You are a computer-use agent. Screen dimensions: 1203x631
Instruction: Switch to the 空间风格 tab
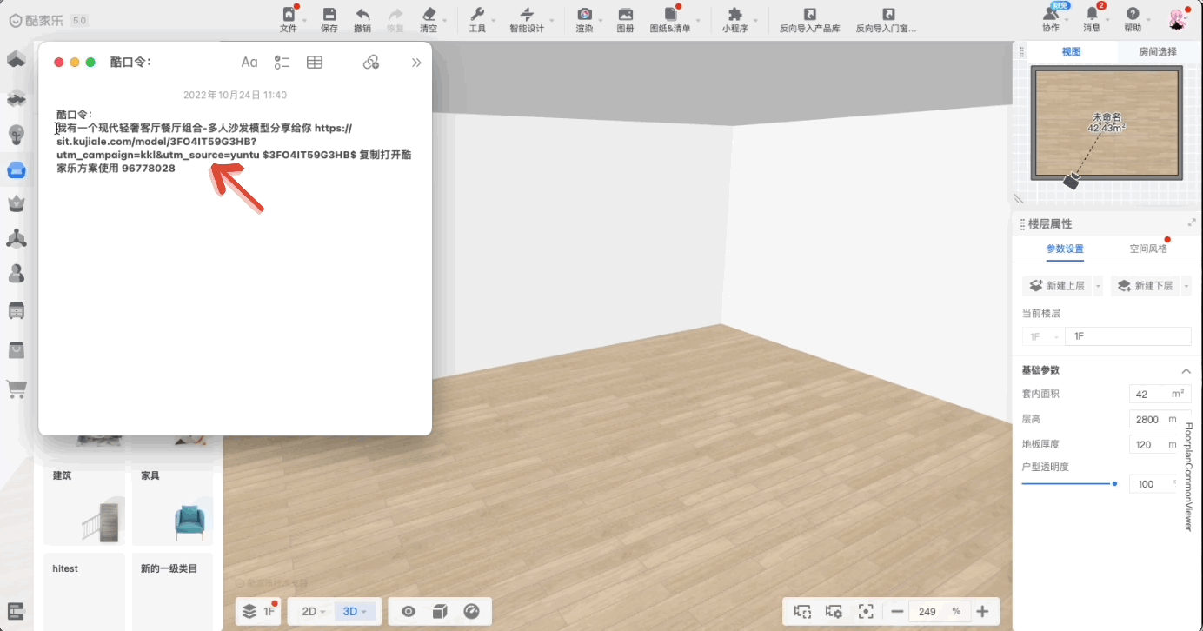tap(1148, 249)
